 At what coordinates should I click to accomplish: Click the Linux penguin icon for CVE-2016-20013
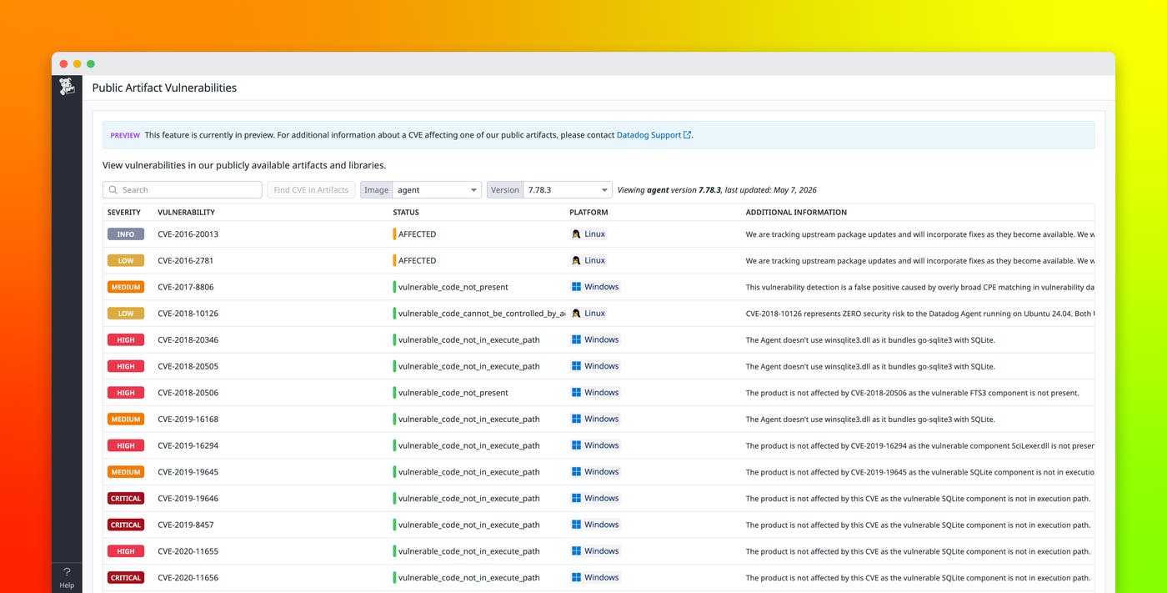576,234
